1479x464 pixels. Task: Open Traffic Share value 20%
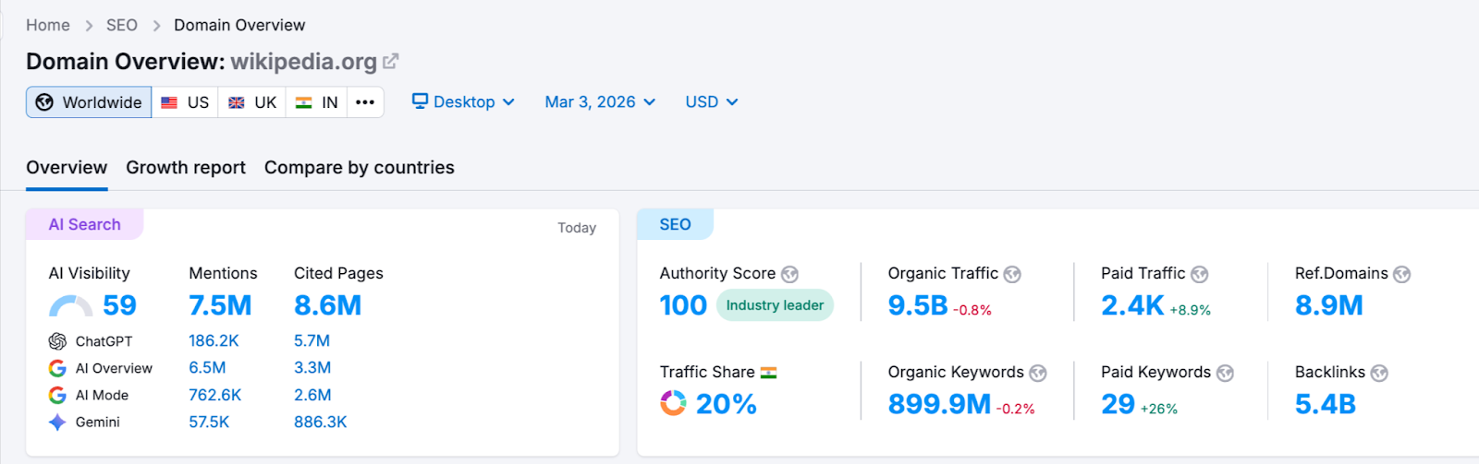coord(726,404)
